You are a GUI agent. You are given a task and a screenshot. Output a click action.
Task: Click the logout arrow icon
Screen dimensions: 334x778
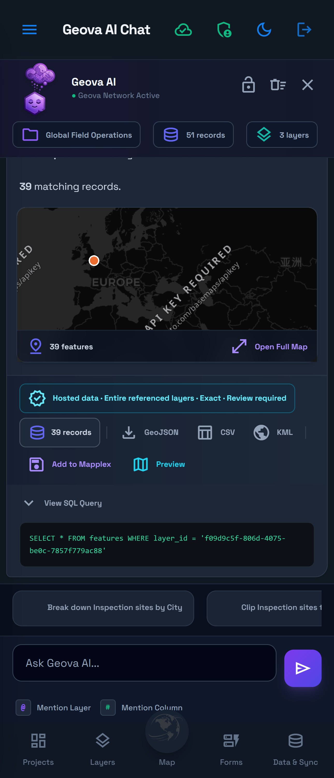[304, 30]
